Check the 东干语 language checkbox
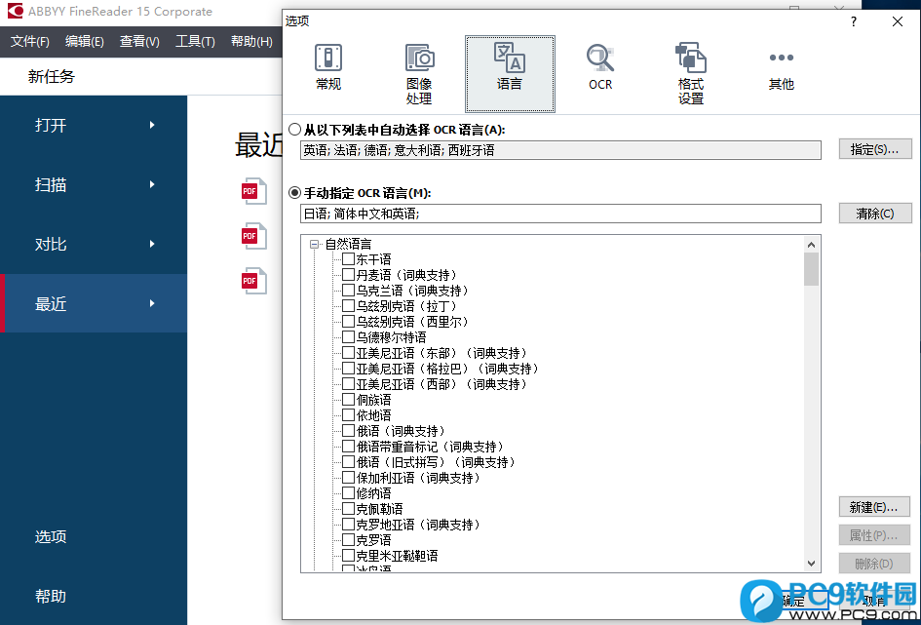This screenshot has height=625, width=921. point(348,259)
